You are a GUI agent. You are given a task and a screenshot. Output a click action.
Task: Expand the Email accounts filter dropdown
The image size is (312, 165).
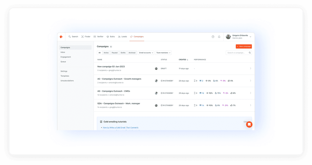pos(146,53)
